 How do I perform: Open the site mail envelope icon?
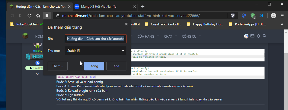point(252,36)
